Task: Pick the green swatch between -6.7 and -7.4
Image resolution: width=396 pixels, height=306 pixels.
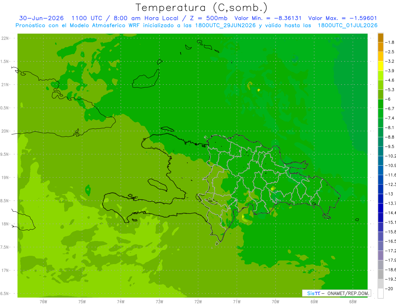Action: (380, 113)
